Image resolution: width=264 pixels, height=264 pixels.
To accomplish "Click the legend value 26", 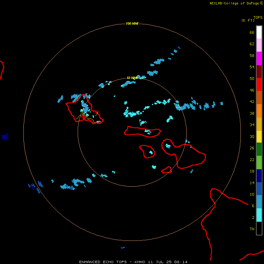I will [252, 148].
